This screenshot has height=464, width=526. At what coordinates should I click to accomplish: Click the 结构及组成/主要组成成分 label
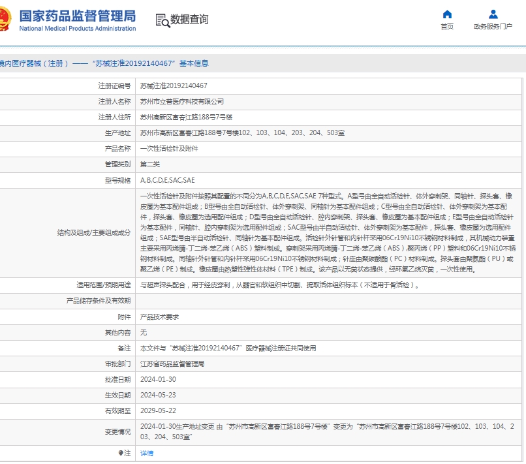point(94,232)
